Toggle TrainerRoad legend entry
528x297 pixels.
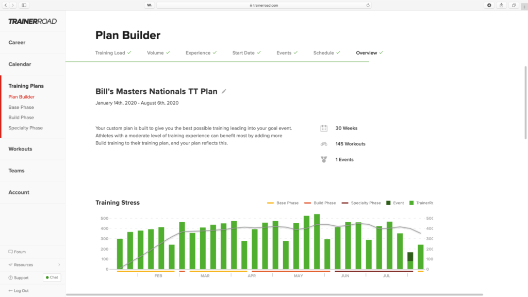[x=421, y=203]
